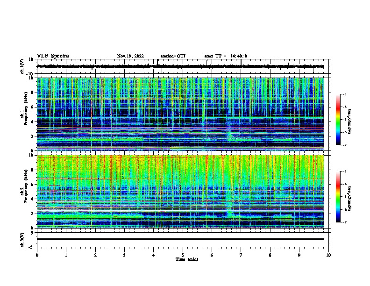The image size is (370, 286).
Task: Click the "ch.1(V)" waveform axis label
Action: tap(22, 66)
